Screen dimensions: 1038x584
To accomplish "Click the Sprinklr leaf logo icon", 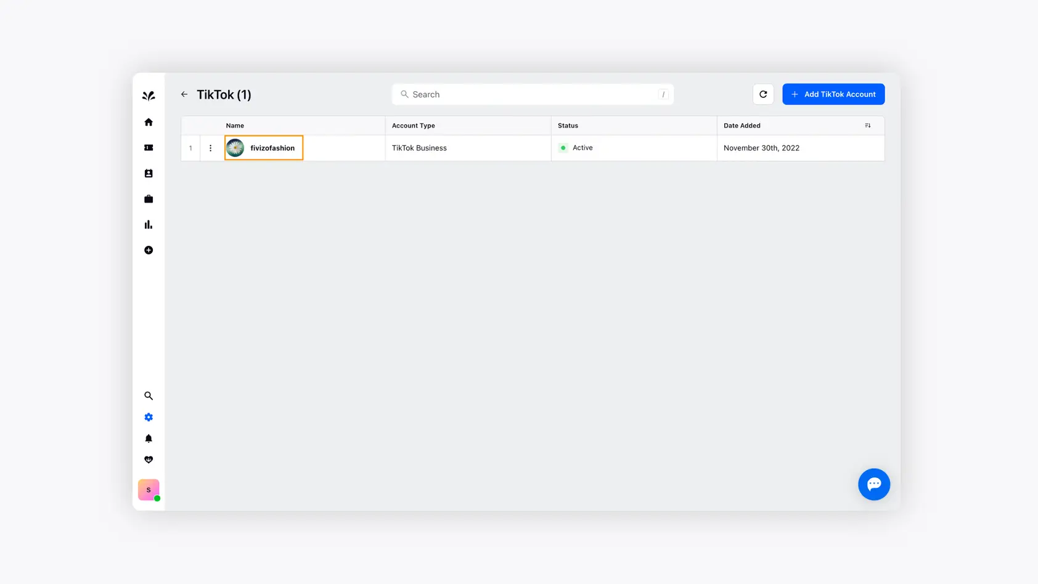I will pos(149,95).
